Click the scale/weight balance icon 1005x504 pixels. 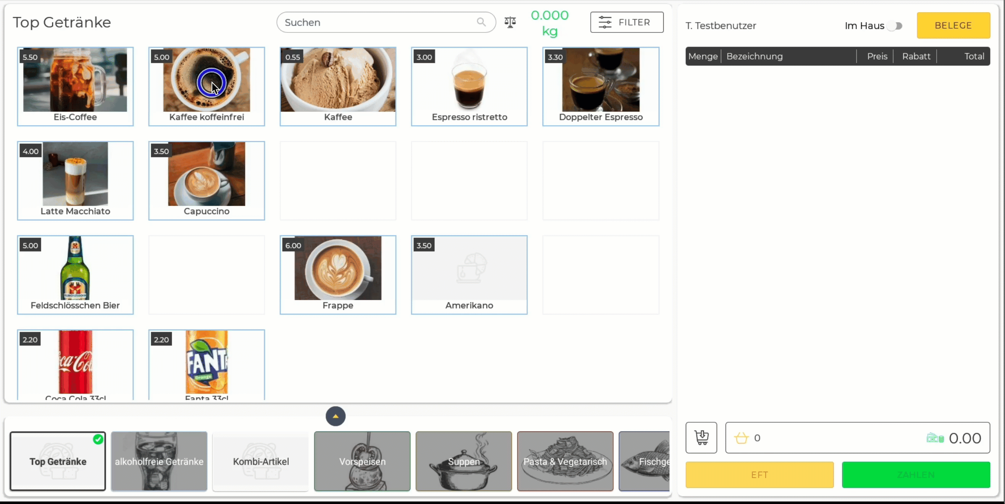510,23
